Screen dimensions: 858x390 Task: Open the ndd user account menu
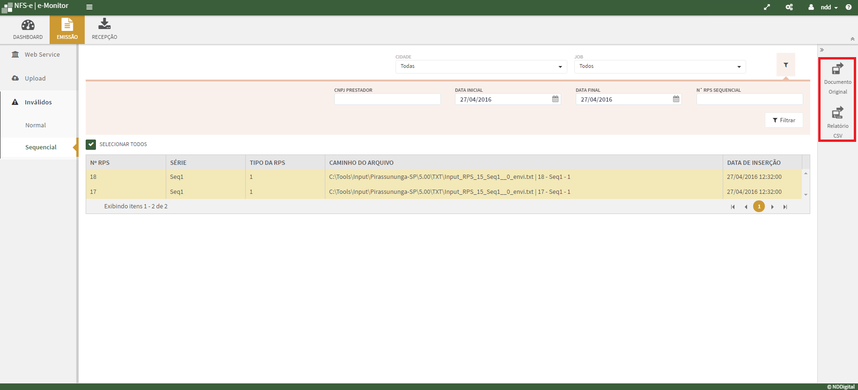click(x=825, y=7)
